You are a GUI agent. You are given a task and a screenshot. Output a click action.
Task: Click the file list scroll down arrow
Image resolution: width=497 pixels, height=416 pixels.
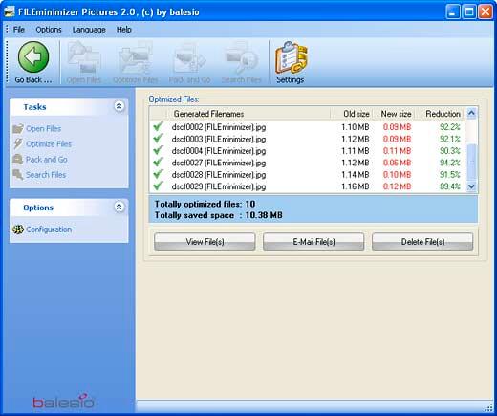[471, 186]
